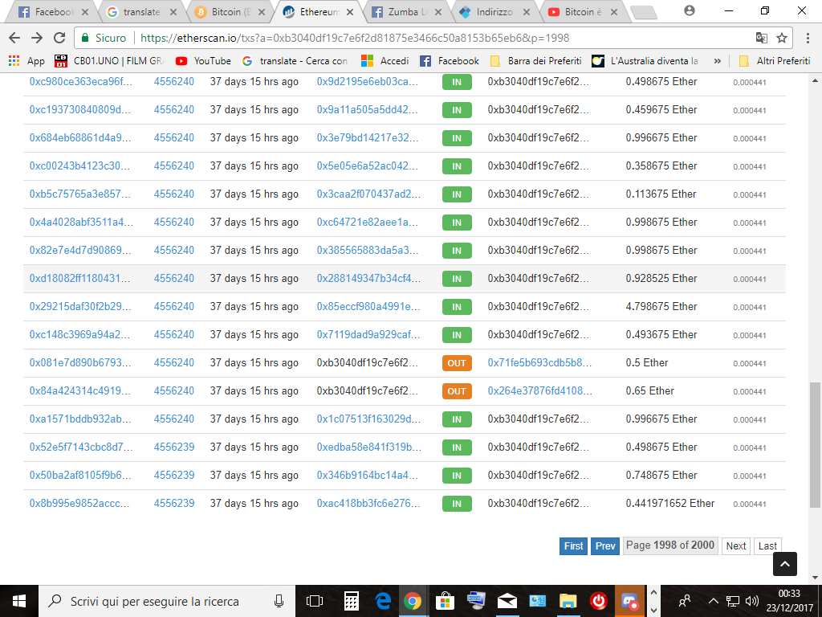
Task: Open the CB01.UNO bookmark
Action: 109,61
